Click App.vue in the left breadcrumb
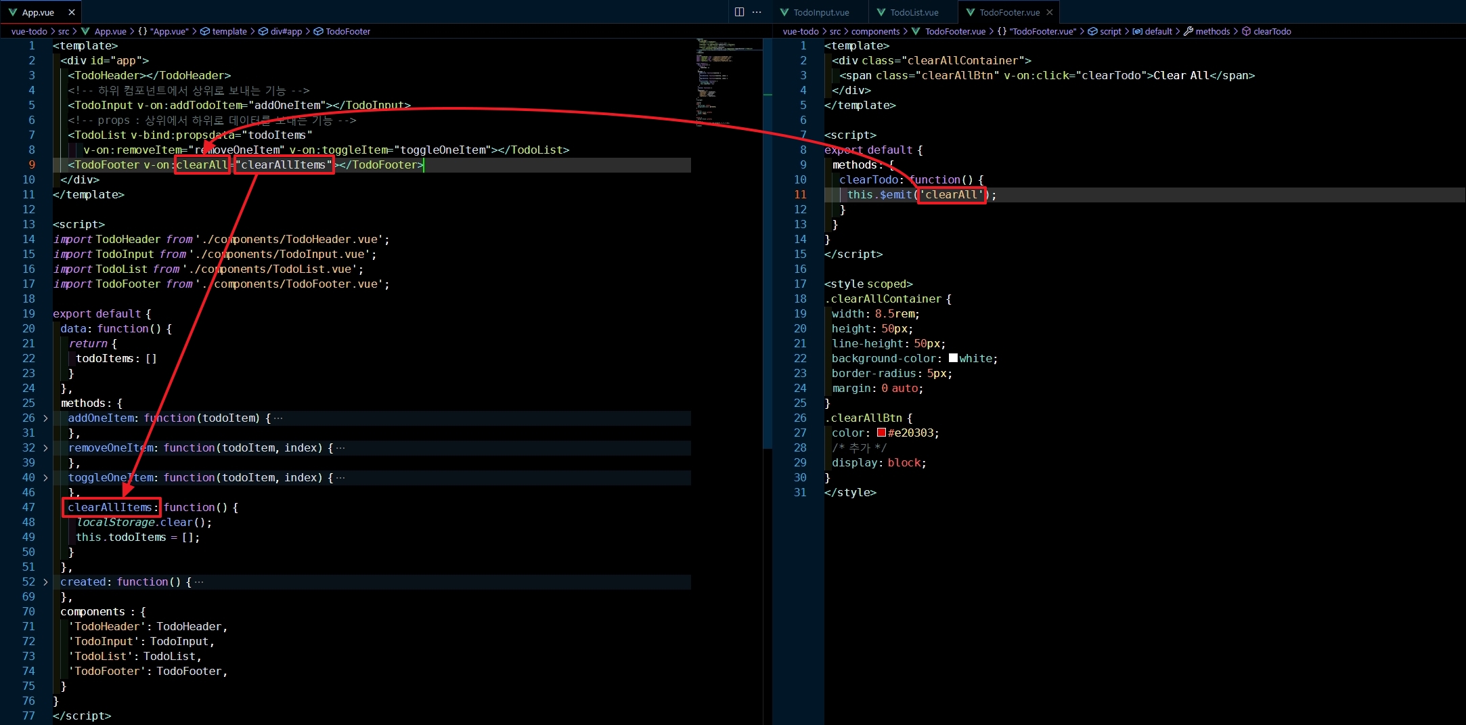Image resolution: width=1466 pixels, height=725 pixels. click(x=110, y=31)
